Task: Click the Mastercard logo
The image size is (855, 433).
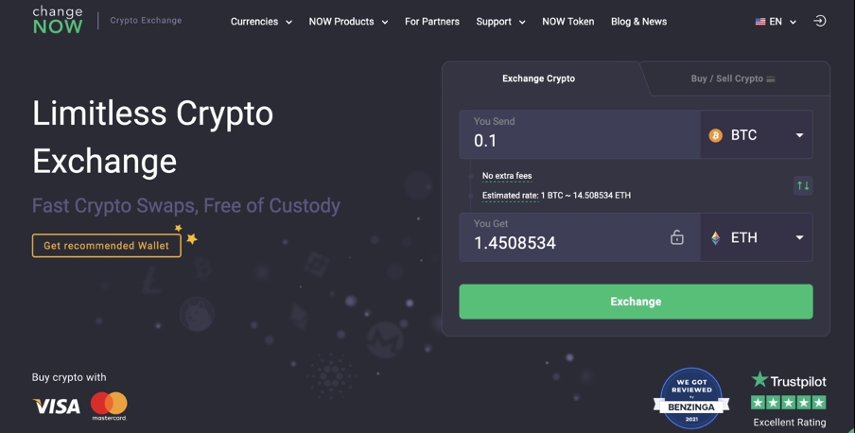Action: click(x=109, y=406)
